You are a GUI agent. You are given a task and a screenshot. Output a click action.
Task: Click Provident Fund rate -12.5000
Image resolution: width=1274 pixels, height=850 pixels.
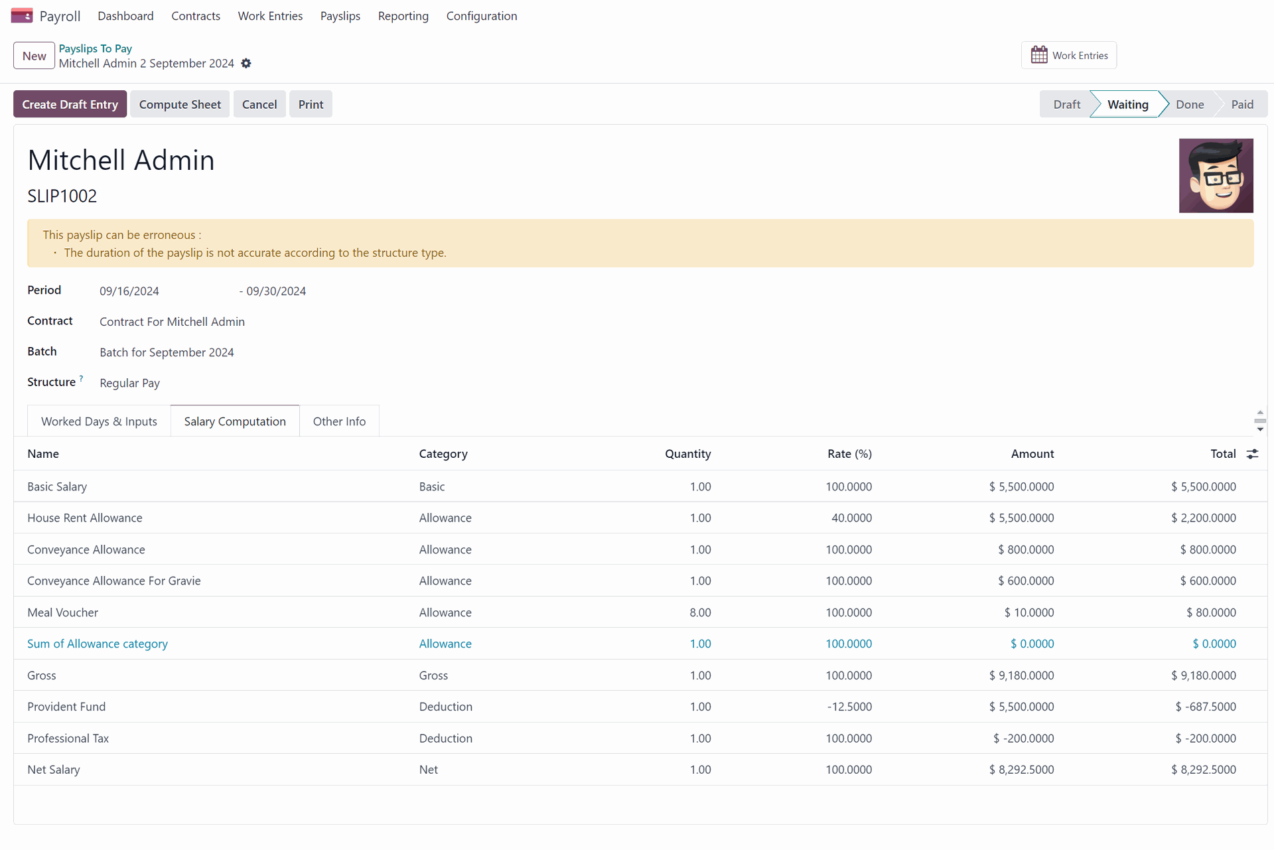pos(849,707)
